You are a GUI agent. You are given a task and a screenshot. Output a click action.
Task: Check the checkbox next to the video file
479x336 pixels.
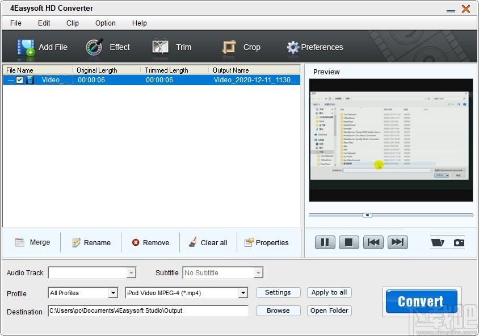(19, 79)
